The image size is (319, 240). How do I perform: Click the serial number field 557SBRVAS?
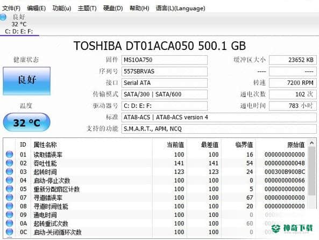165,71
